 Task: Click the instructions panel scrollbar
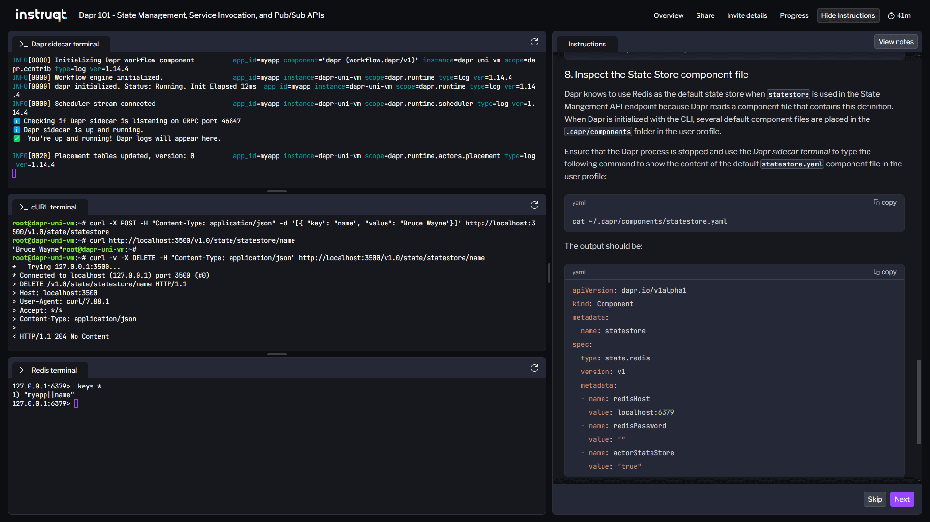[x=919, y=402]
